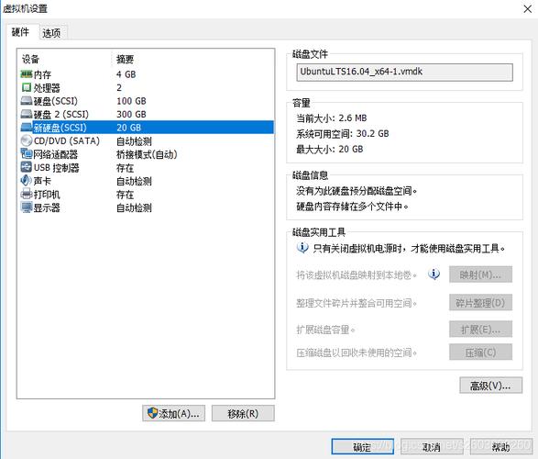This screenshot has height=459, width=538.
Task: Click the printer (打印机) icon
Action: pyautogui.click(x=27, y=194)
